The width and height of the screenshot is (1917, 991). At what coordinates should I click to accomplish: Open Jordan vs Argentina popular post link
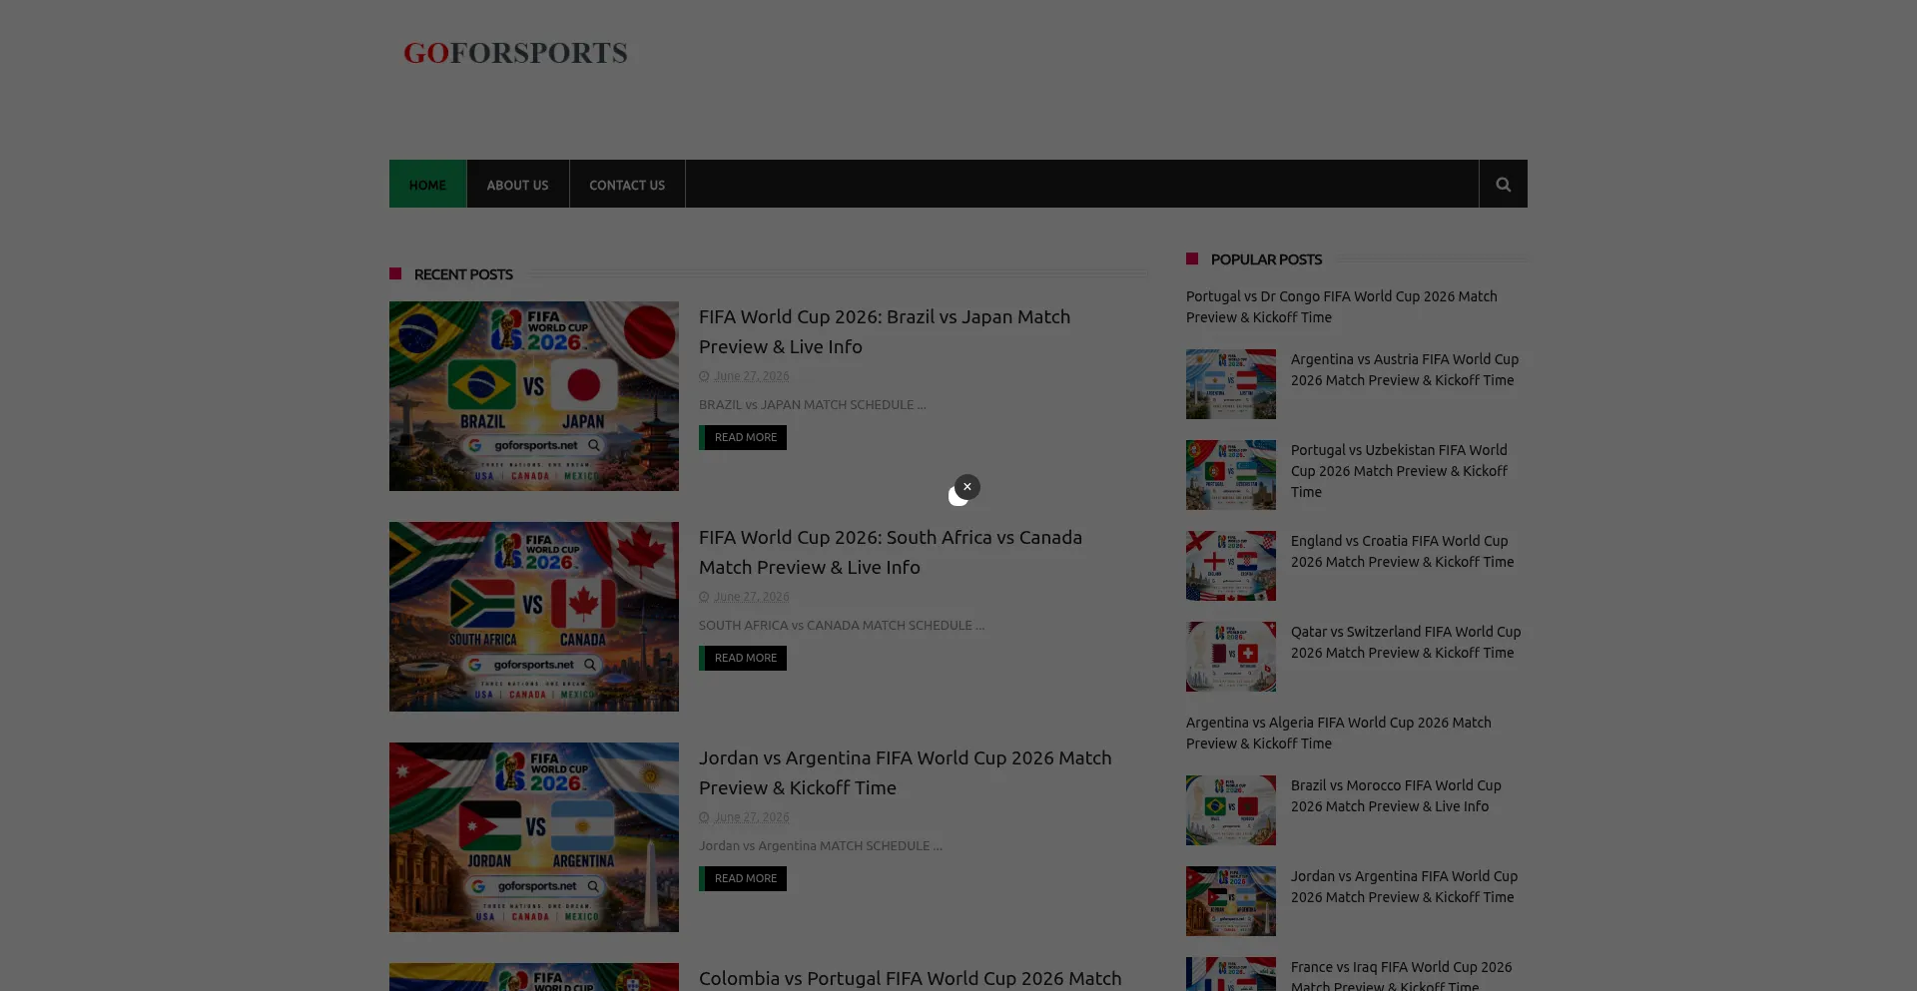pyautogui.click(x=1404, y=886)
